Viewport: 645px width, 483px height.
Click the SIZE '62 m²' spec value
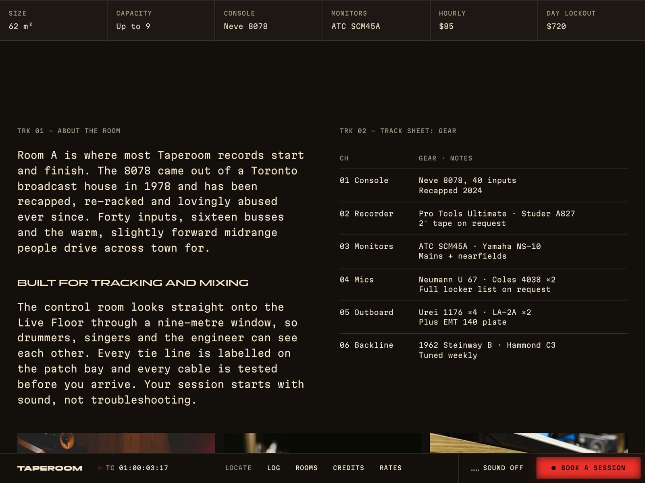[21, 26]
